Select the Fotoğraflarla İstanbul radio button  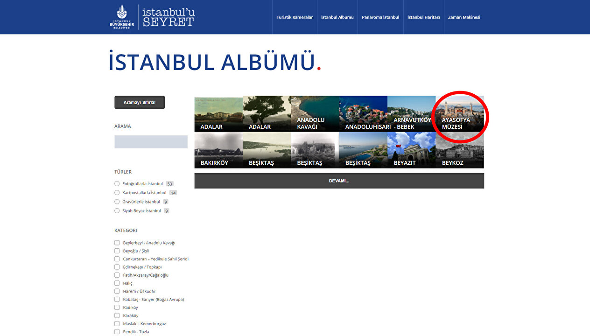117,184
